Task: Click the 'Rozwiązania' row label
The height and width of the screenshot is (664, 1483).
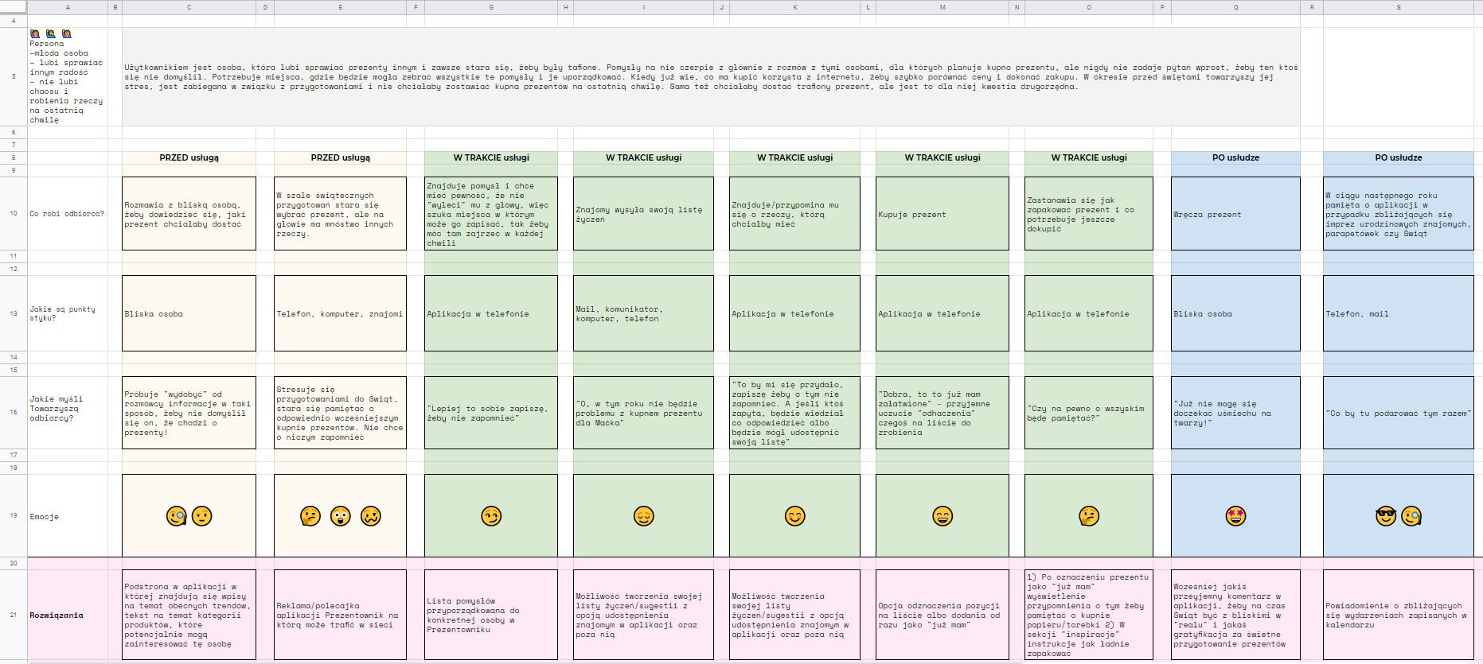Action: 68,615
